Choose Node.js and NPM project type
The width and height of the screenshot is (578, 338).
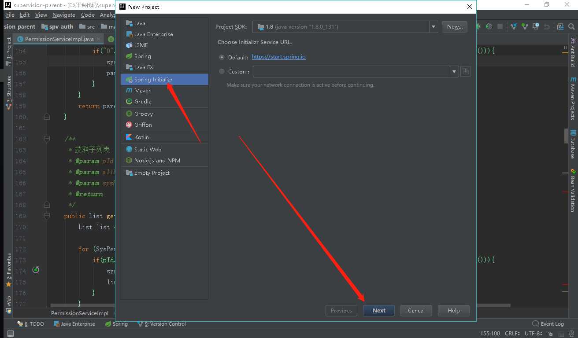[164, 161]
